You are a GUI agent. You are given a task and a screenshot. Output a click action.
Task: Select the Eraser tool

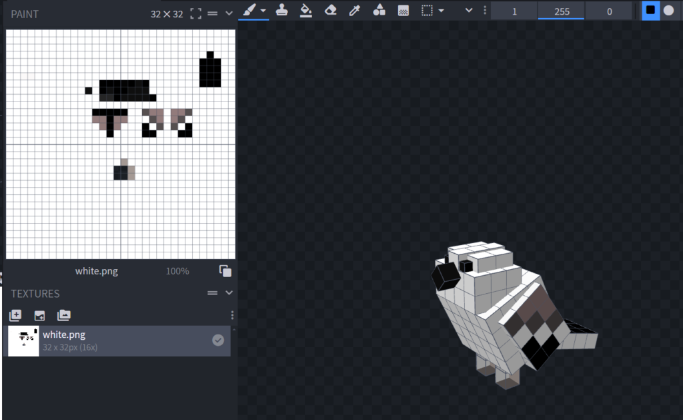pos(330,10)
